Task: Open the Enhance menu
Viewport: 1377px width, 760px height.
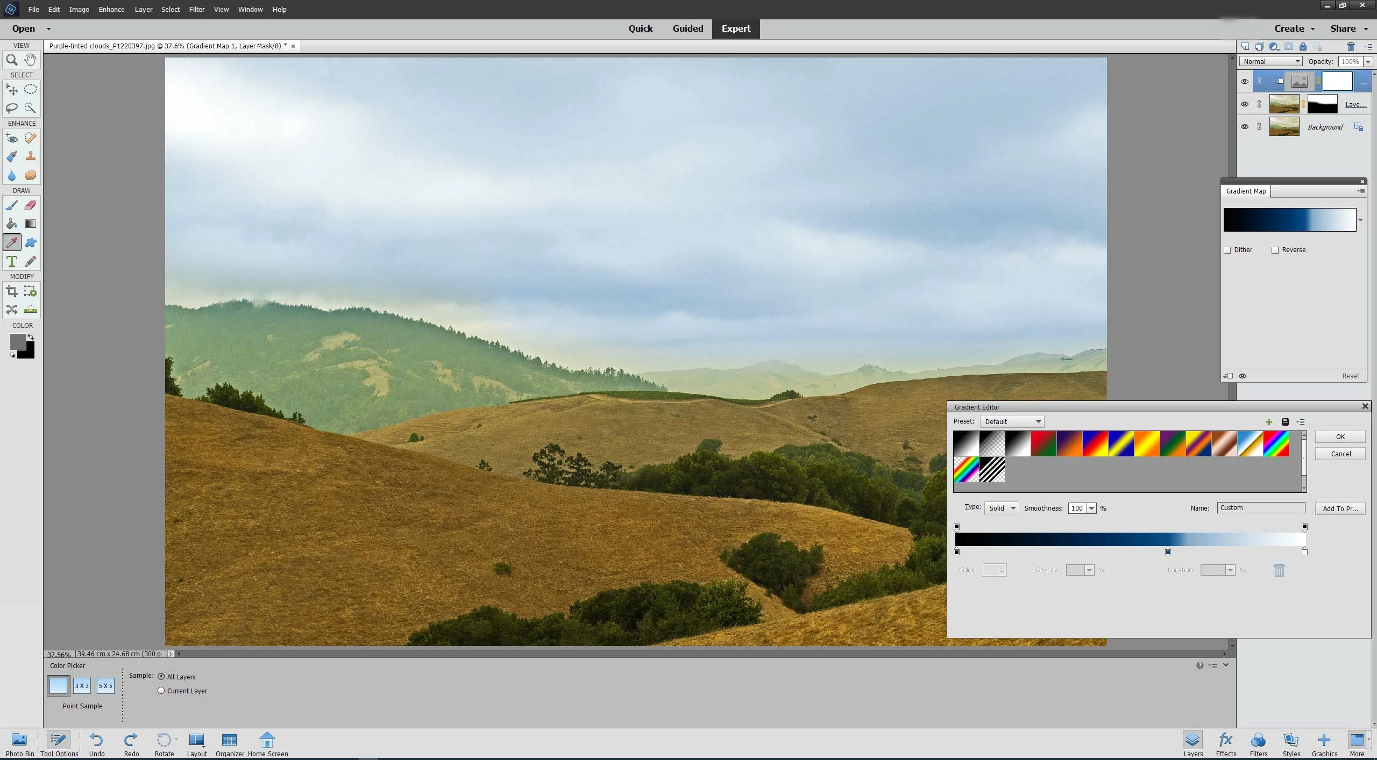Action: pos(111,9)
